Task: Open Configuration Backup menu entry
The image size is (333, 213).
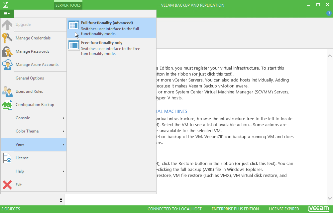Action: (x=34, y=105)
